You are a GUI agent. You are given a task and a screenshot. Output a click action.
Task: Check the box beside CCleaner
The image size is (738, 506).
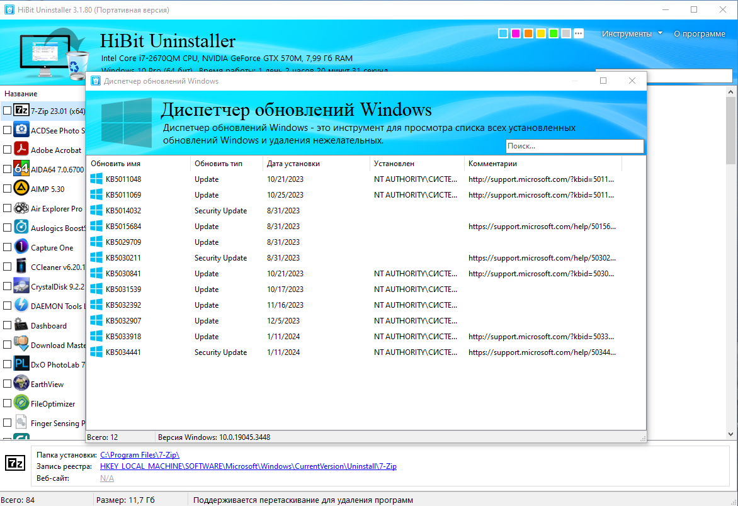7,266
